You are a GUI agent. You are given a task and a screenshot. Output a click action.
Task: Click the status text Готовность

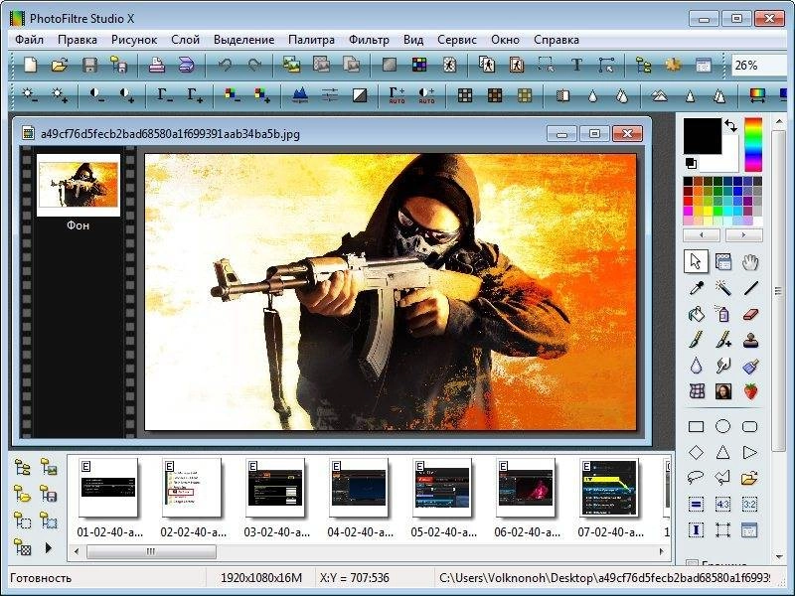[x=41, y=578]
